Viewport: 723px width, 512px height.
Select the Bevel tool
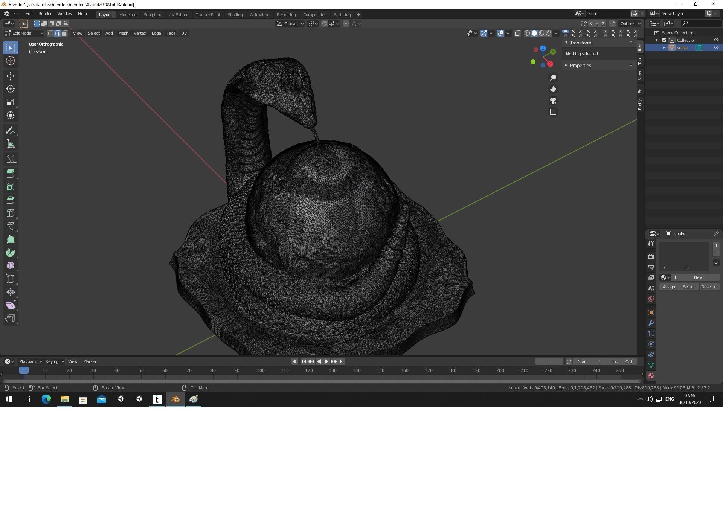click(x=11, y=200)
